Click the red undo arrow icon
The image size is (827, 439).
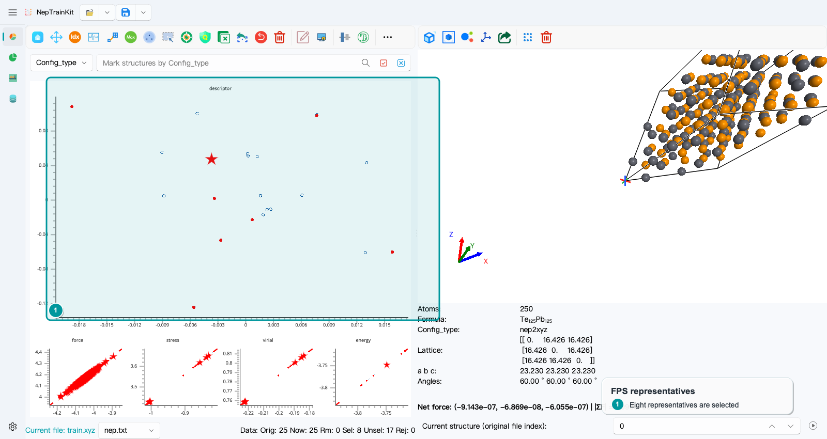[x=261, y=37]
